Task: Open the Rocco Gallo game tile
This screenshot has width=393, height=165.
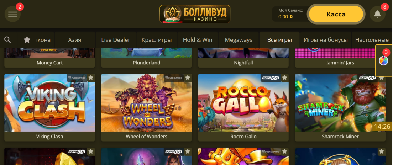Action: [243, 103]
